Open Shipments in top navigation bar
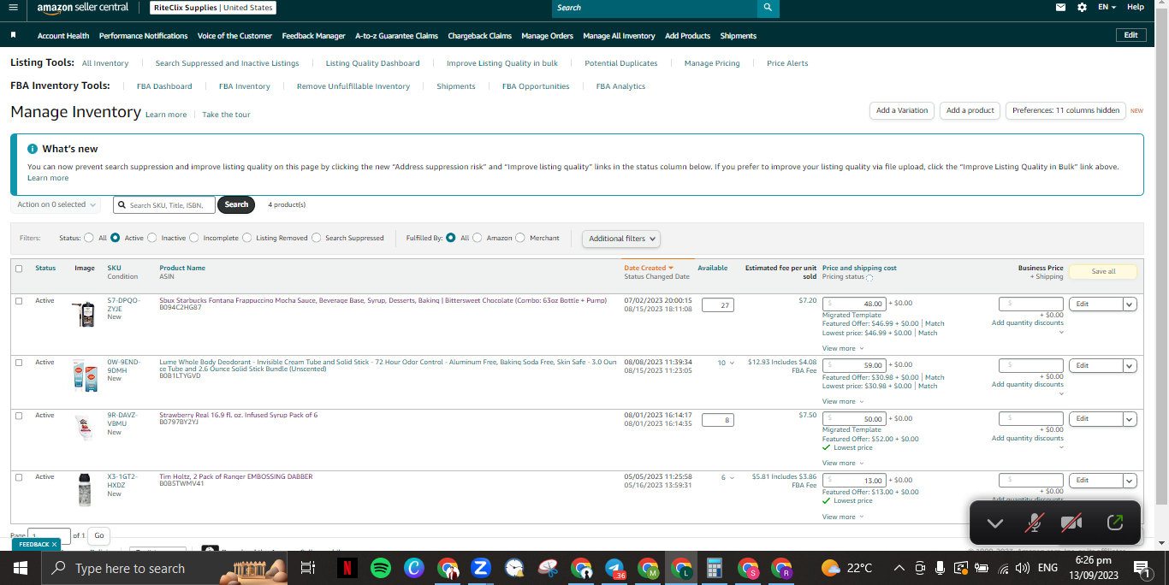 coord(738,36)
